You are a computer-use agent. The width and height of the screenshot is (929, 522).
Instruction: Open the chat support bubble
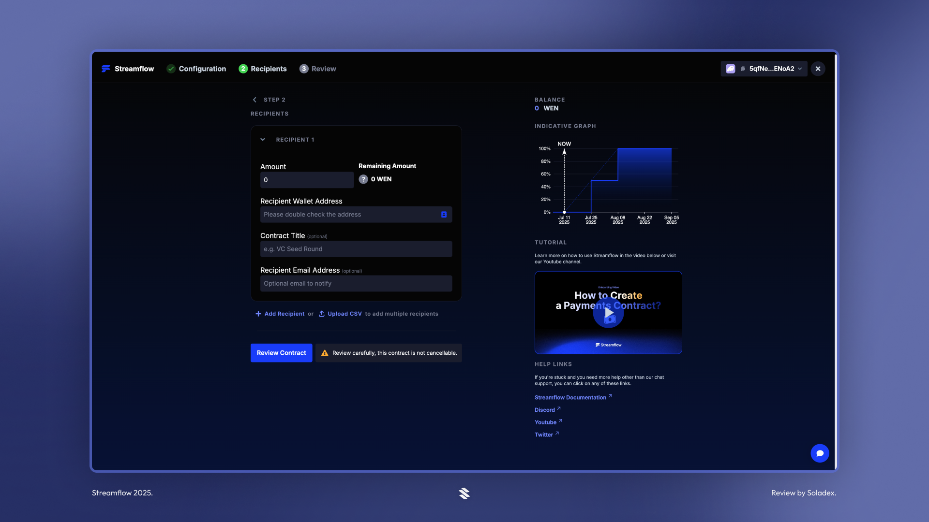tap(820, 453)
